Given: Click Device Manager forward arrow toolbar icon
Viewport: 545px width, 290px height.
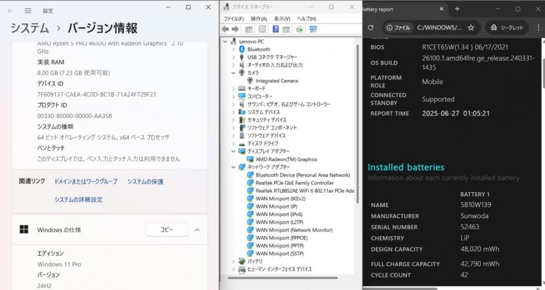Looking at the screenshot, I should (x=235, y=29).
